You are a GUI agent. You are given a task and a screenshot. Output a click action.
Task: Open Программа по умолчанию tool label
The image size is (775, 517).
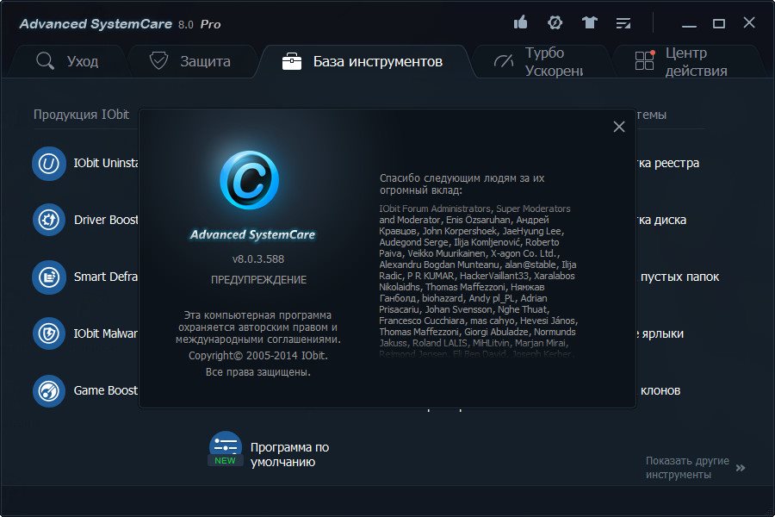click(289, 455)
